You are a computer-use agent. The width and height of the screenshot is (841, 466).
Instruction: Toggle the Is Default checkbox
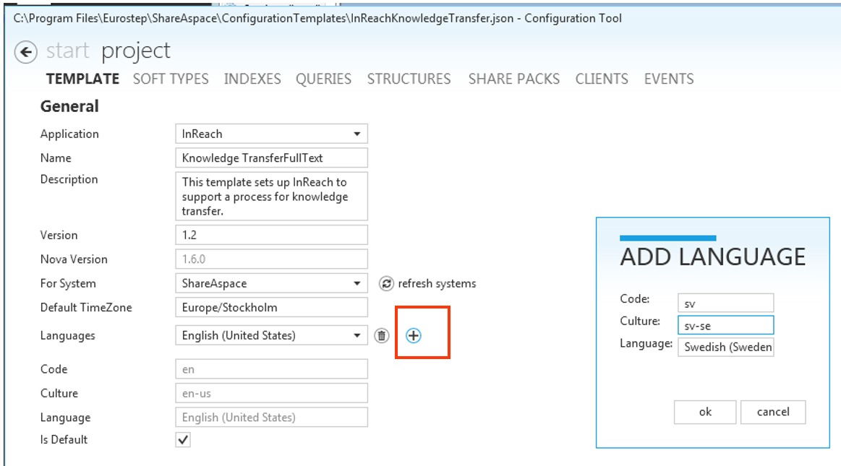coord(184,439)
